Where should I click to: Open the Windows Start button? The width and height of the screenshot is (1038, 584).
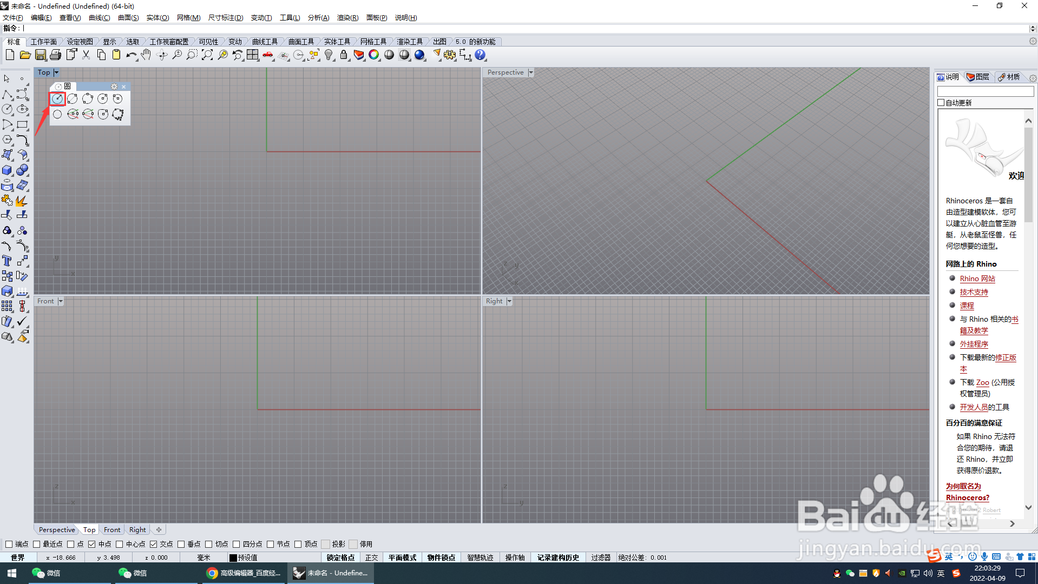pyautogui.click(x=12, y=573)
